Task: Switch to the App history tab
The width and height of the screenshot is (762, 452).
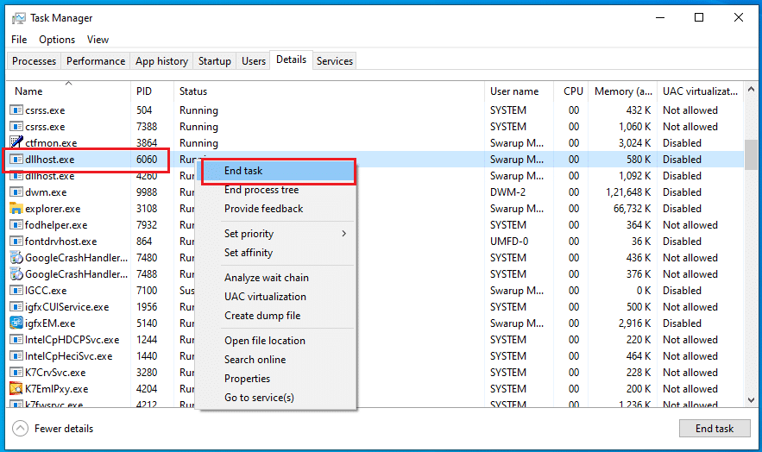Action: point(162,61)
